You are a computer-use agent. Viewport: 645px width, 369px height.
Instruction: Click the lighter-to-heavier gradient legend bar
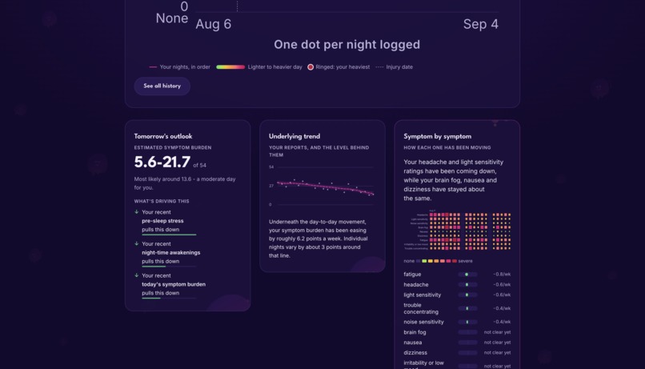(230, 67)
